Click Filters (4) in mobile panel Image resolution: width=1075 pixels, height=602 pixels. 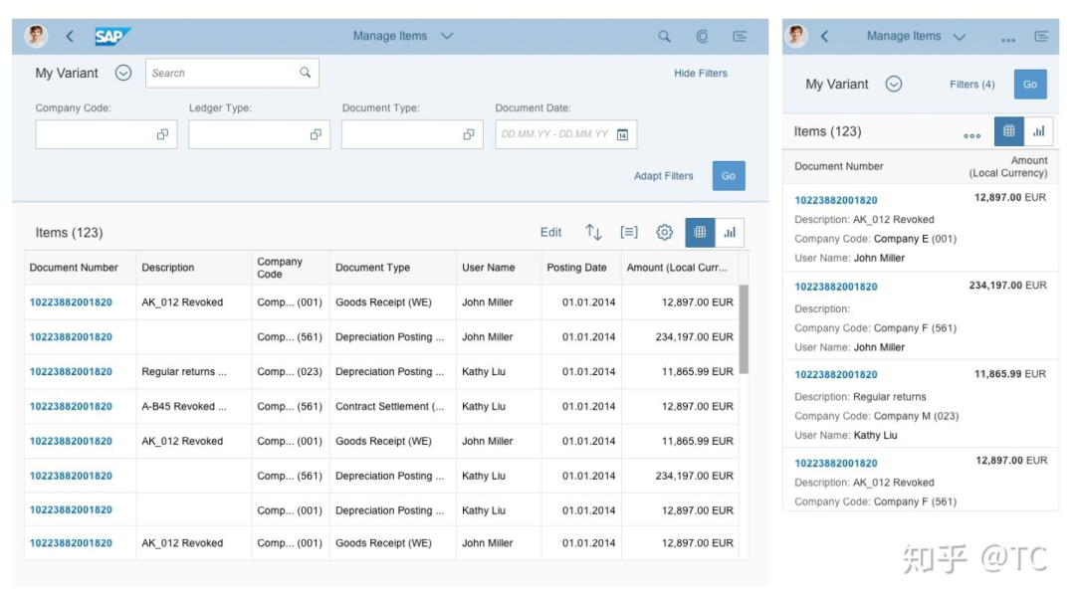(971, 85)
